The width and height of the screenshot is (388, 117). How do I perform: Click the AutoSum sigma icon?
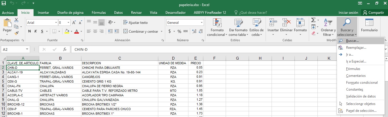(x=313, y=20)
